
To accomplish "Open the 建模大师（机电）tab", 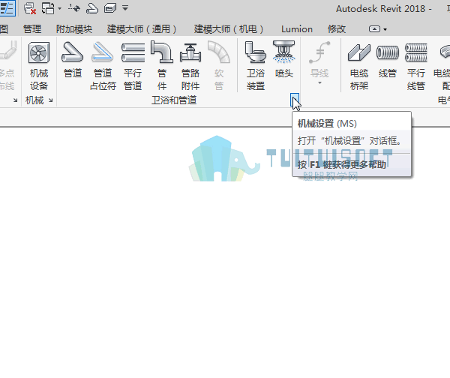I will coord(229,29).
